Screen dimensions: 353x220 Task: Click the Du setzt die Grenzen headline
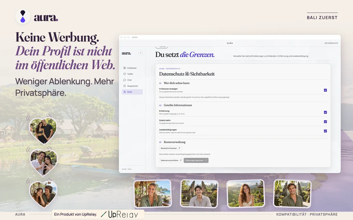[185, 55]
